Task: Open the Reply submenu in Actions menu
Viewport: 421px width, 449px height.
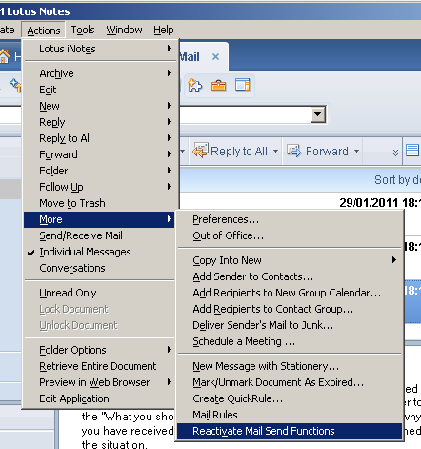Action: coord(99,122)
